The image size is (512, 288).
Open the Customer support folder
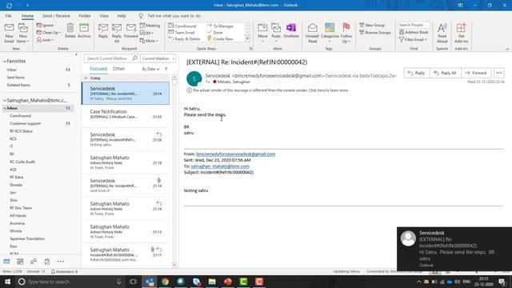25,123
